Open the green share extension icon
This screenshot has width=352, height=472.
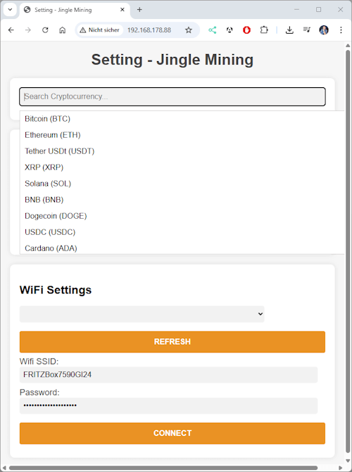[213, 30]
